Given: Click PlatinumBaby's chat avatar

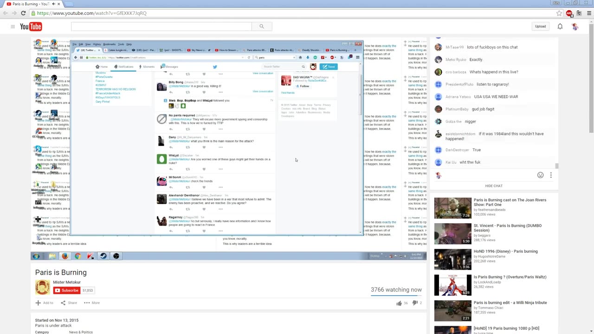Looking at the screenshot, I should (438, 109).
